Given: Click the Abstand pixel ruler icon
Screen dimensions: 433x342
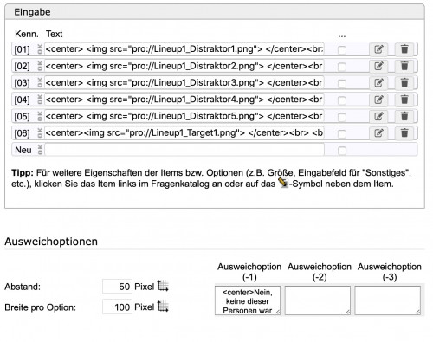Looking at the screenshot, I should click(x=163, y=286).
